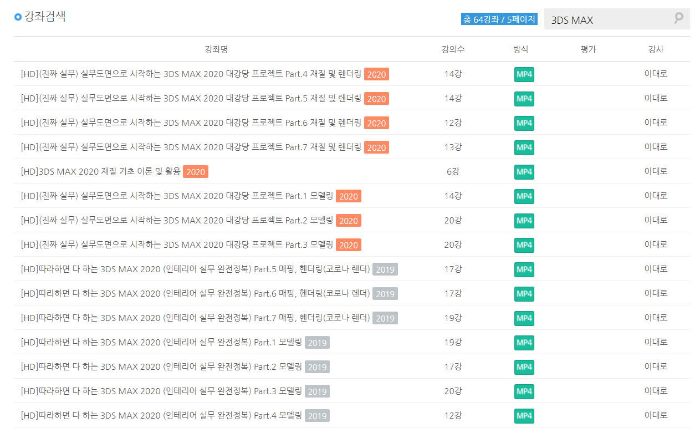Click MP4 badge for 대강당 Part.3 모델링 row
This screenshot has height=438, width=700.
click(x=524, y=245)
